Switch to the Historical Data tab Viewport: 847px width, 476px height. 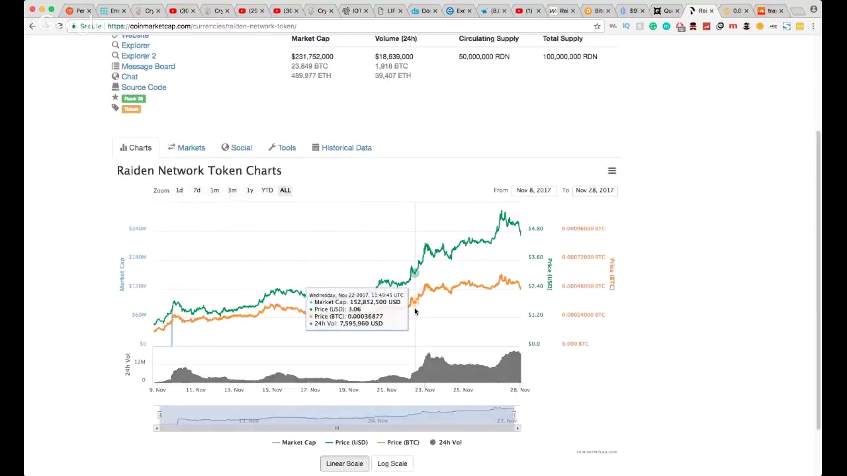click(x=341, y=147)
